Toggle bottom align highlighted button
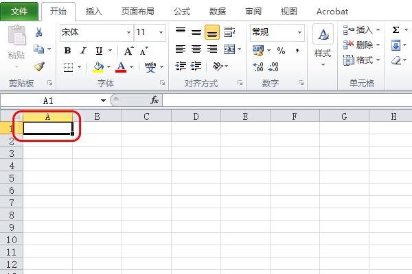Image resolution: width=412 pixels, height=274 pixels. click(x=212, y=32)
